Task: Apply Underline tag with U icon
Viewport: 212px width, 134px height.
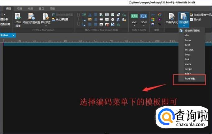Action: click(x=78, y=24)
